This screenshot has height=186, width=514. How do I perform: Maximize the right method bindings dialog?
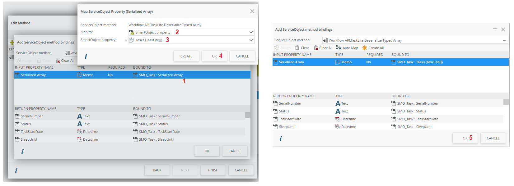[495, 29]
